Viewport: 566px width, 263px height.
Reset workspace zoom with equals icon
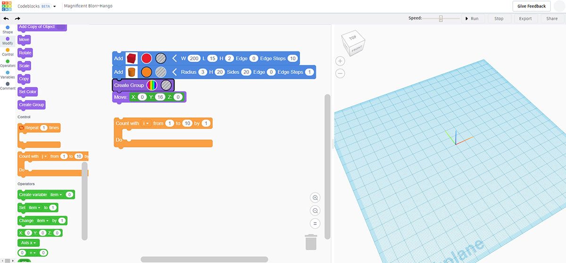(316, 223)
